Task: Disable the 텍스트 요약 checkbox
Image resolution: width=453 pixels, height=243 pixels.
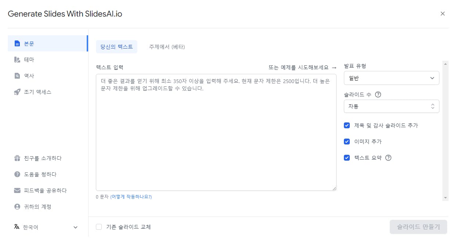Action: pyautogui.click(x=346, y=158)
